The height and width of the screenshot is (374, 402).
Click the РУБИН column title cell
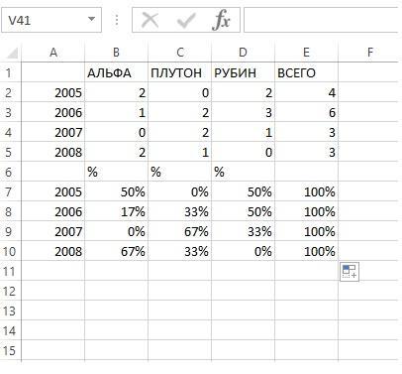click(243, 72)
